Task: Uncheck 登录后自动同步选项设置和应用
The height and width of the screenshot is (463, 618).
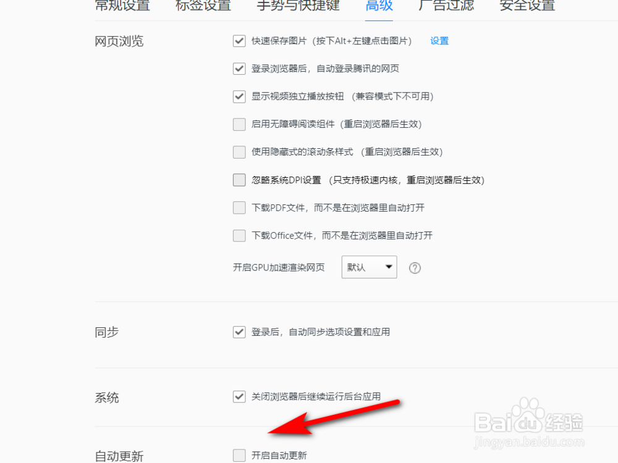Action: coord(239,332)
